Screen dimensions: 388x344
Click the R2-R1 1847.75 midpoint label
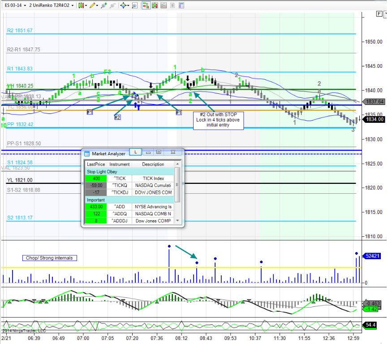(x=23, y=49)
